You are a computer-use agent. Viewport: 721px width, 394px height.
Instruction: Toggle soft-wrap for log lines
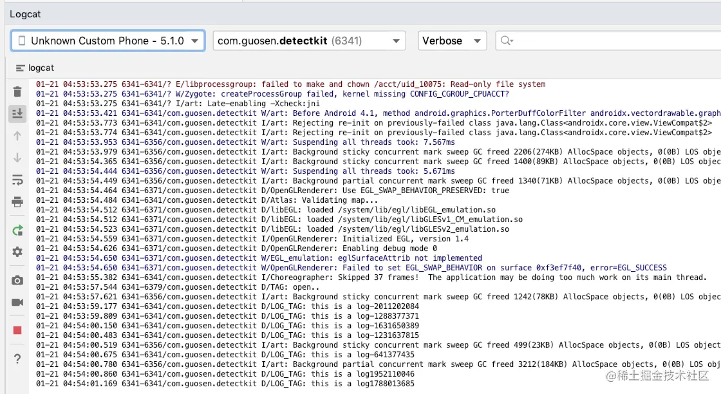(17, 180)
